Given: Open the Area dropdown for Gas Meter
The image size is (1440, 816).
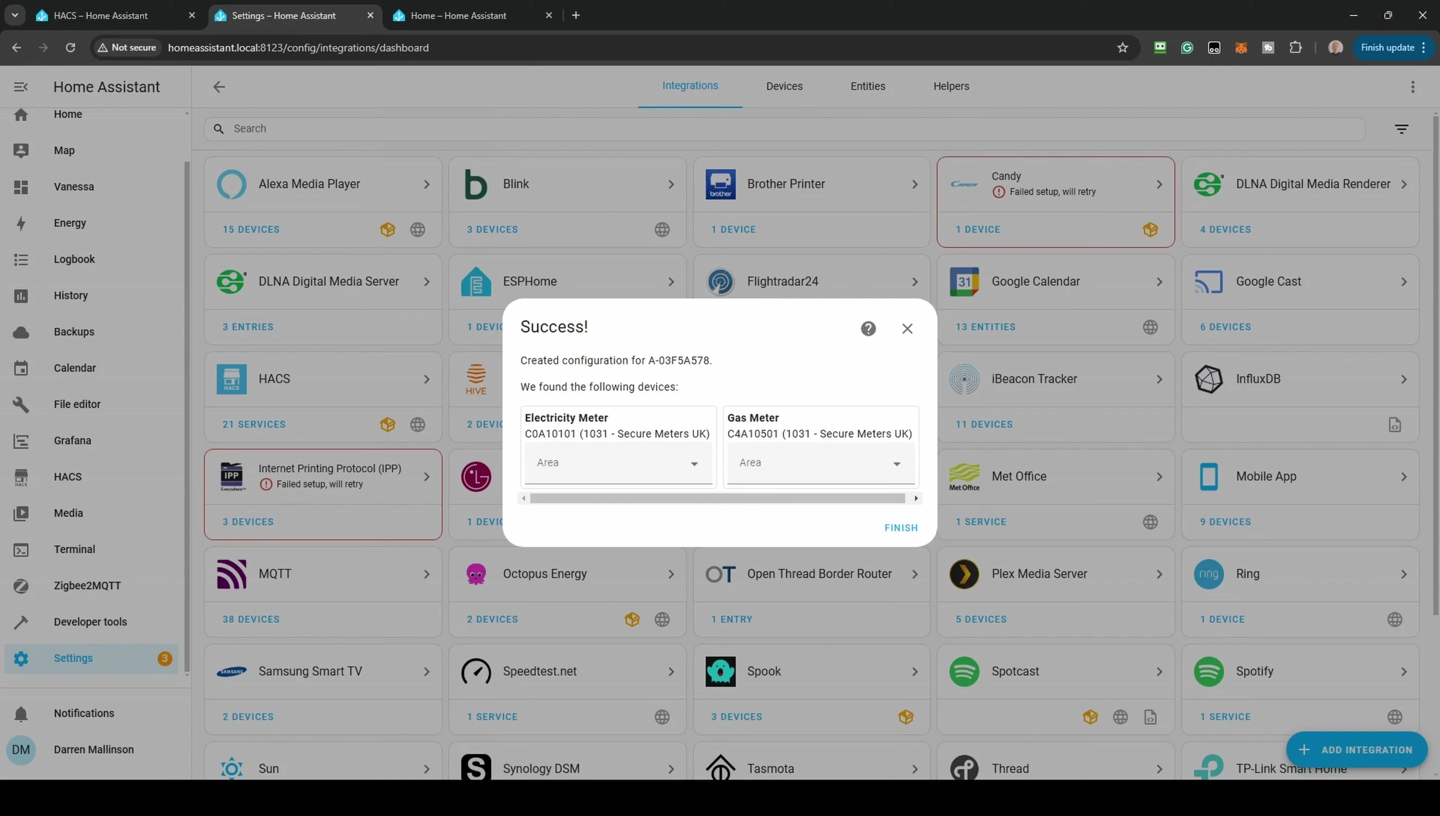Looking at the screenshot, I should (821, 463).
